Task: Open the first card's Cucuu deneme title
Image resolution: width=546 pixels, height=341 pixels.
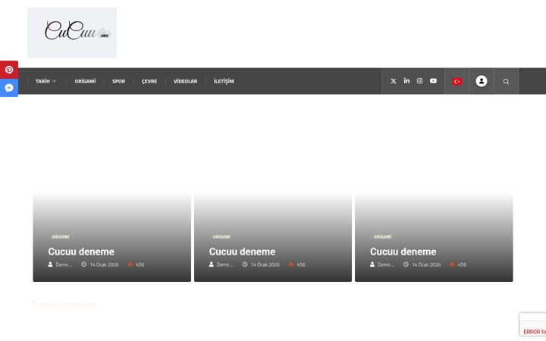Action: [81, 252]
